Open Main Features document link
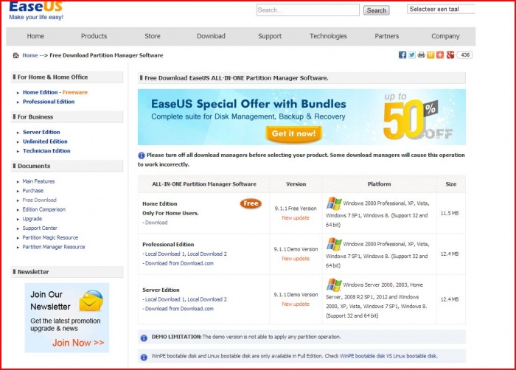 [38, 181]
